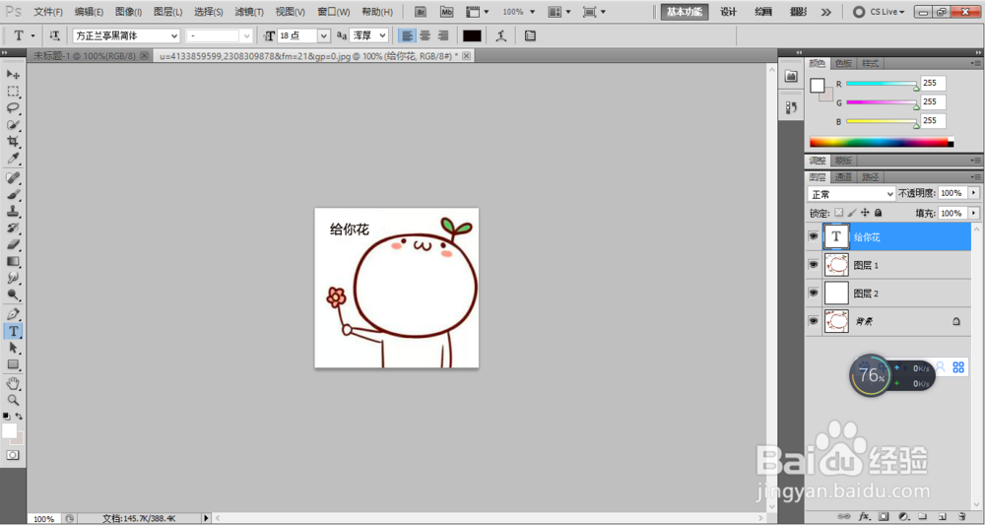Select the Horizontal Type tool
985x525 pixels.
[13, 330]
